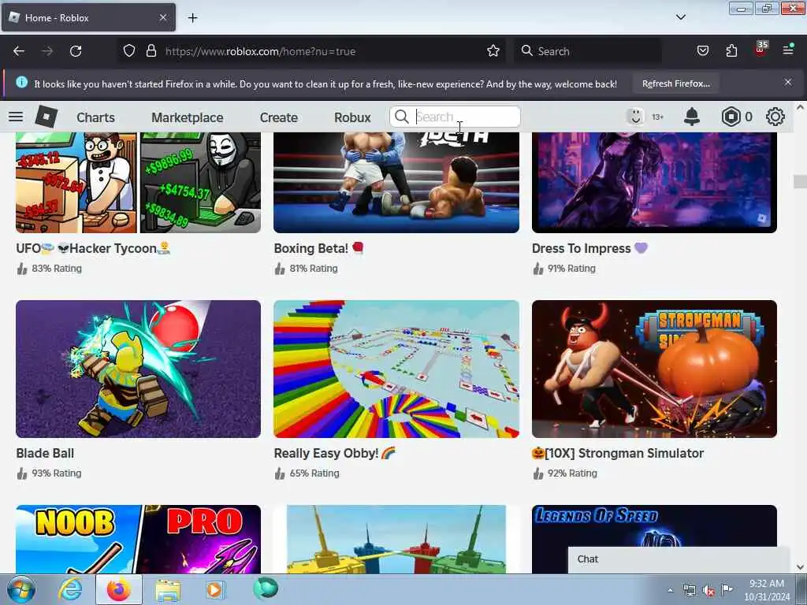Open Windows Explorer folder on taskbar
807x605 pixels.
(168, 591)
